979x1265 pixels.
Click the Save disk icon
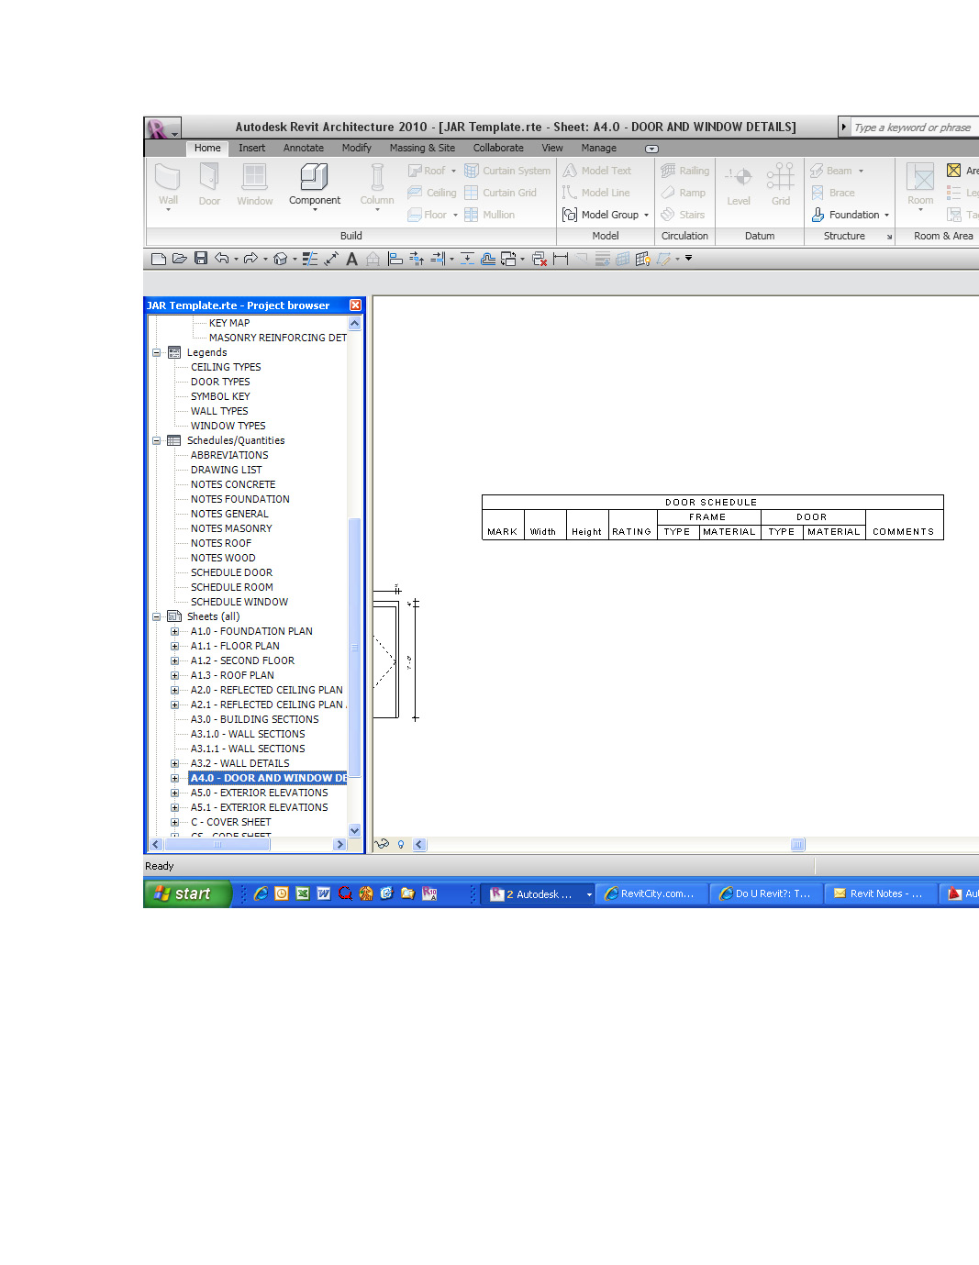click(201, 259)
